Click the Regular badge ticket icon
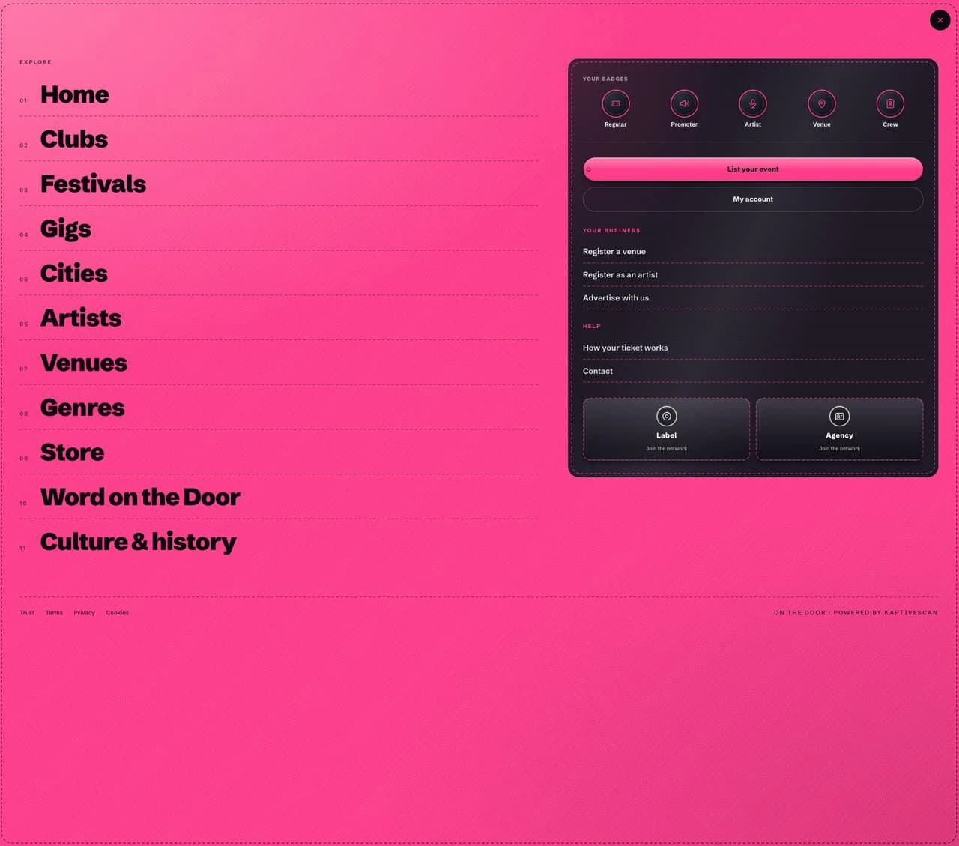The width and height of the screenshot is (959, 846). pyautogui.click(x=616, y=103)
